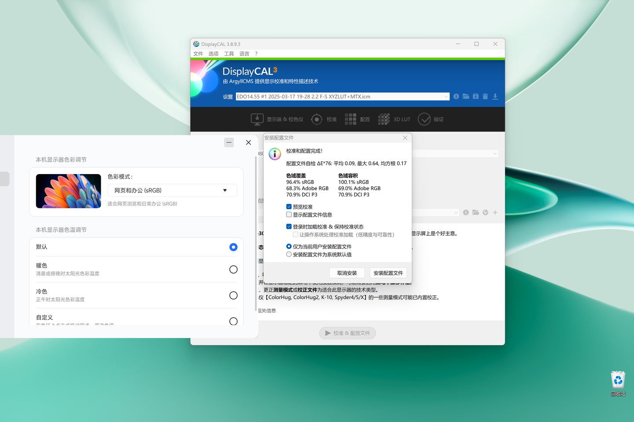The width and height of the screenshot is (634, 422).
Task: Expand the display dropdown behind the dialog
Action: point(495,153)
